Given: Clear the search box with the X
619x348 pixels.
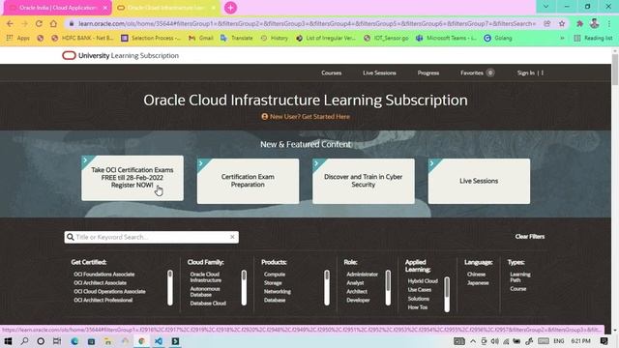Looking at the screenshot, I should [232, 237].
